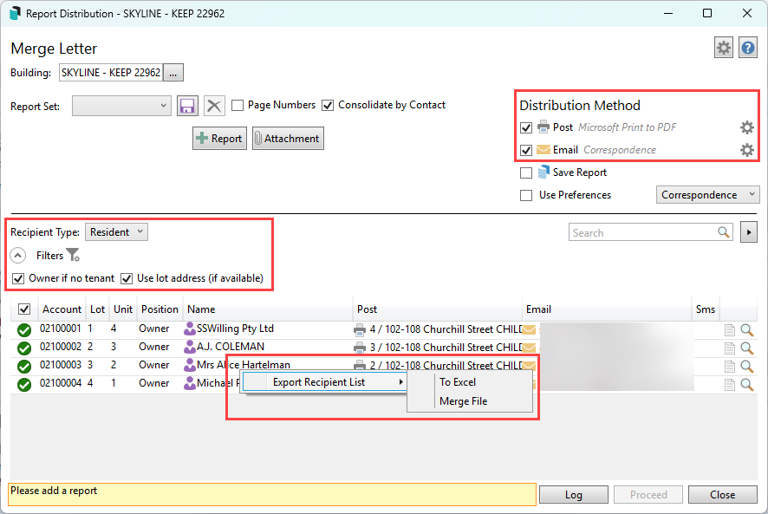
Task: Open the Report Set dropdown
Action: coord(121,106)
